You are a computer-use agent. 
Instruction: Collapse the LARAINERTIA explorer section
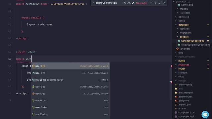point(174,2)
